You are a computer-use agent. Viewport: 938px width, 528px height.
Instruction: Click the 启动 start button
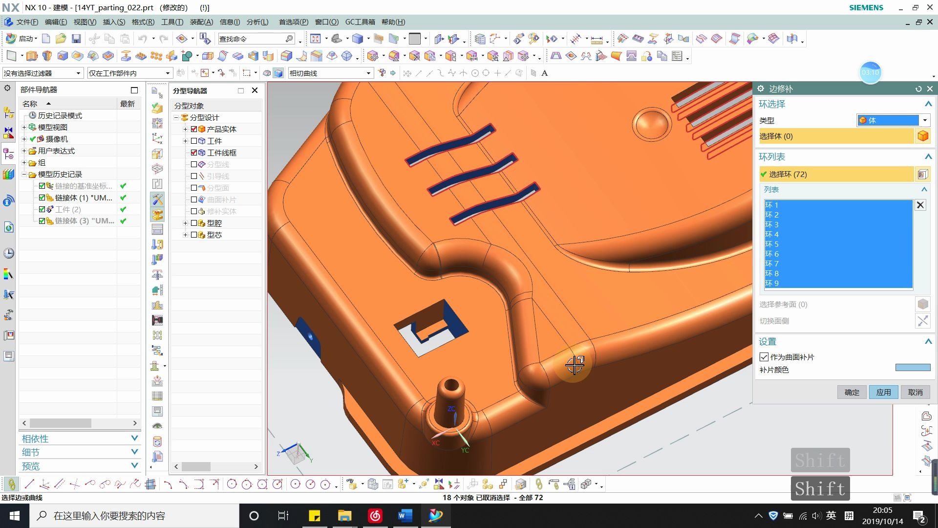point(21,39)
